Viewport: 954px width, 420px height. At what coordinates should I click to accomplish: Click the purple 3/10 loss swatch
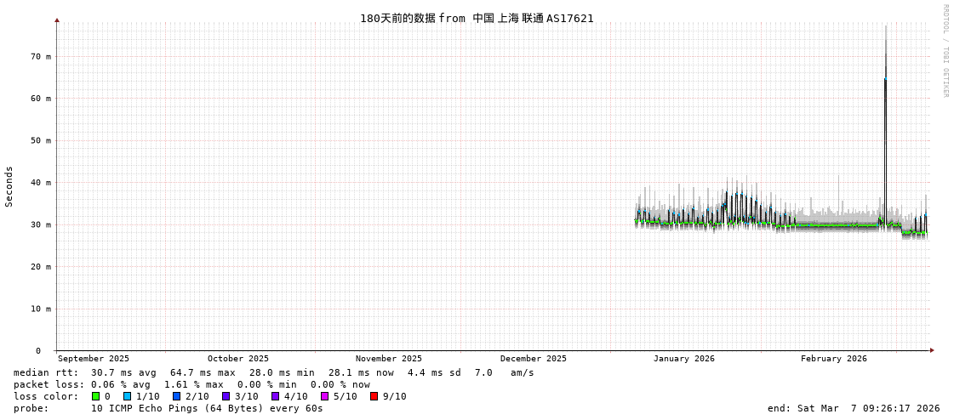(226, 396)
